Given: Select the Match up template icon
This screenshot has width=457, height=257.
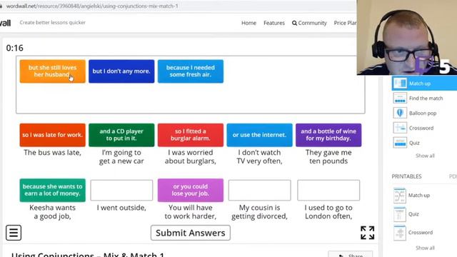Looking at the screenshot, I should [x=400, y=84].
